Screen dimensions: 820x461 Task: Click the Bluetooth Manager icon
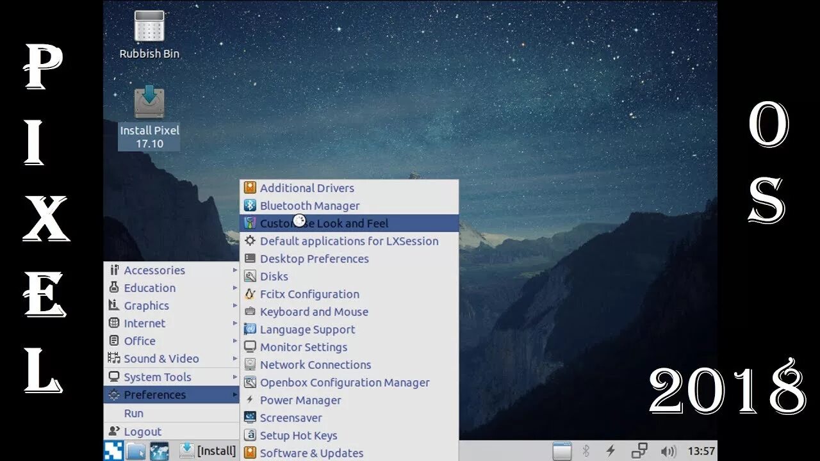pyautogui.click(x=250, y=206)
